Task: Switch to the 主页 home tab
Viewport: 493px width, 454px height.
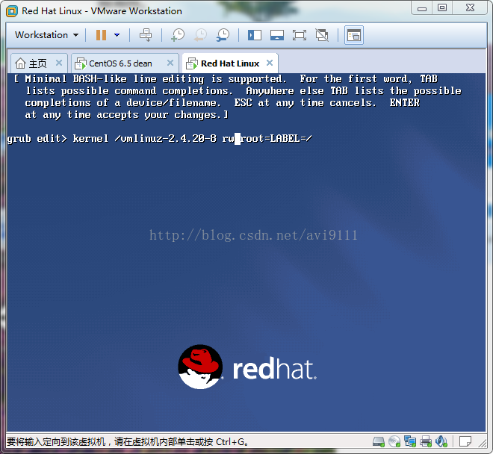Action: (x=38, y=63)
